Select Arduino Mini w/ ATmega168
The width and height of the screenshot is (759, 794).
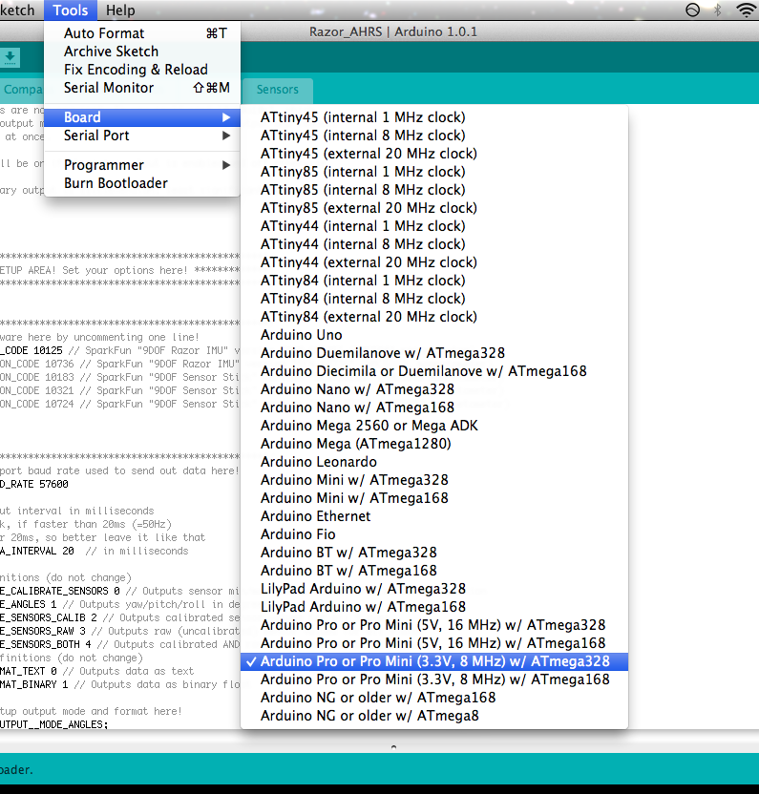point(434,498)
